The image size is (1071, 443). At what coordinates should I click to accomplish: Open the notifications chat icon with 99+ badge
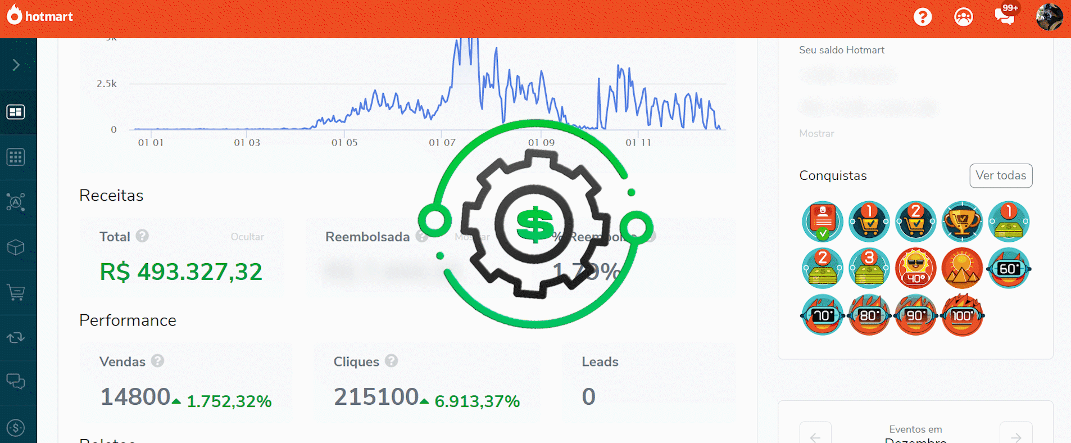point(1004,16)
